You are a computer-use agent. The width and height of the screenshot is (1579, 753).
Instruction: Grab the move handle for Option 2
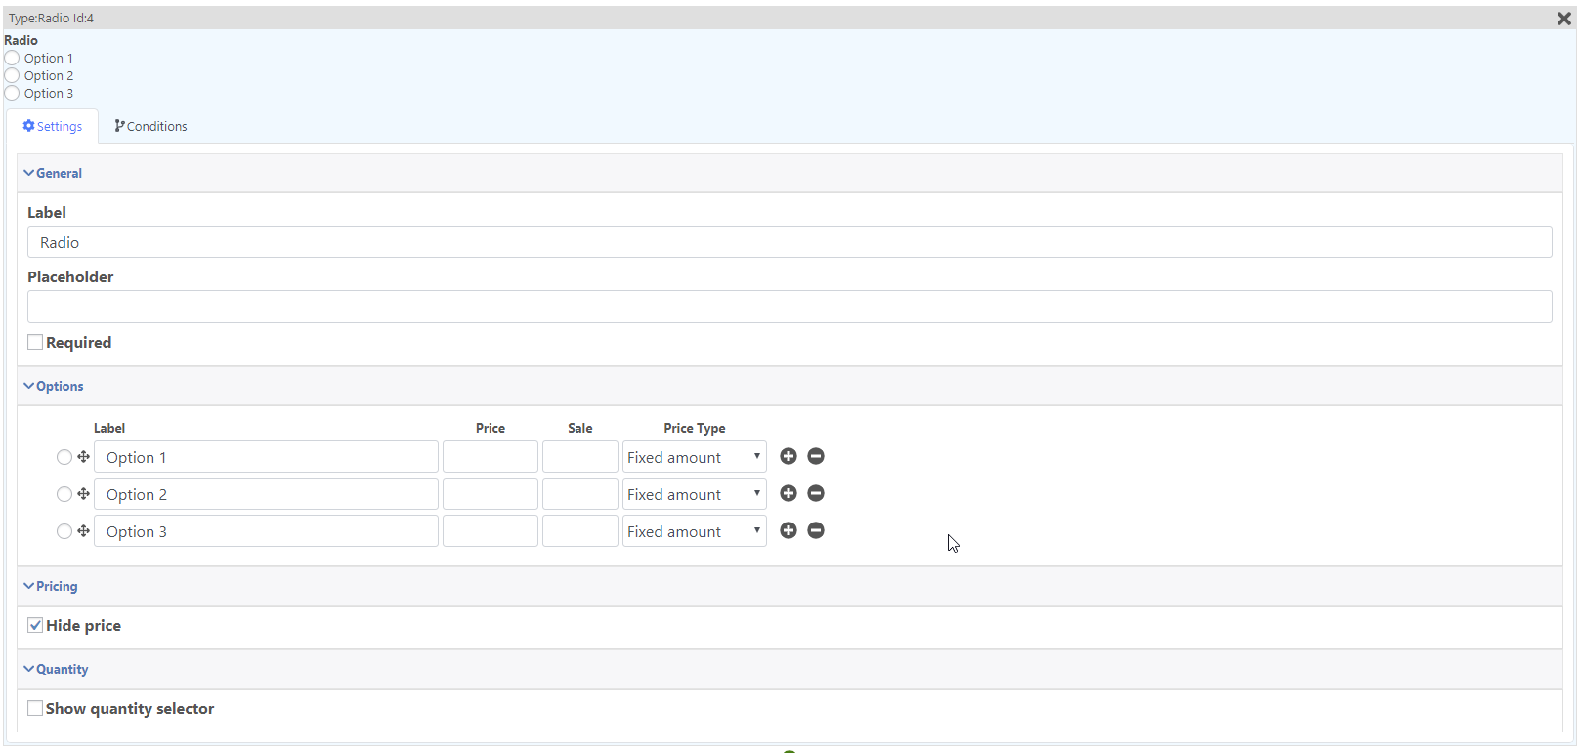point(84,494)
